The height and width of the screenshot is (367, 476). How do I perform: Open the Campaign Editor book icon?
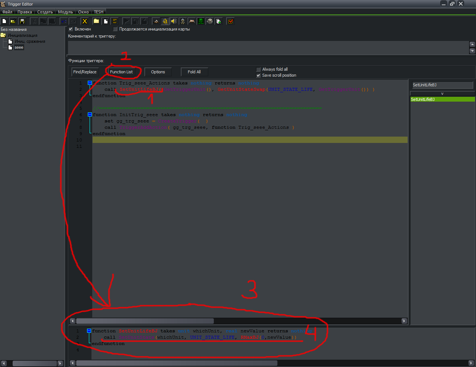coord(192,21)
